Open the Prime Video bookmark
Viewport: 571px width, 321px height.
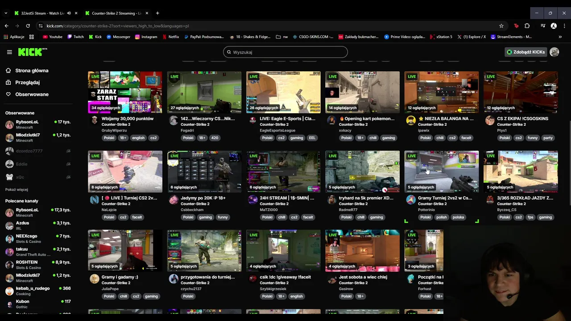coord(405,37)
